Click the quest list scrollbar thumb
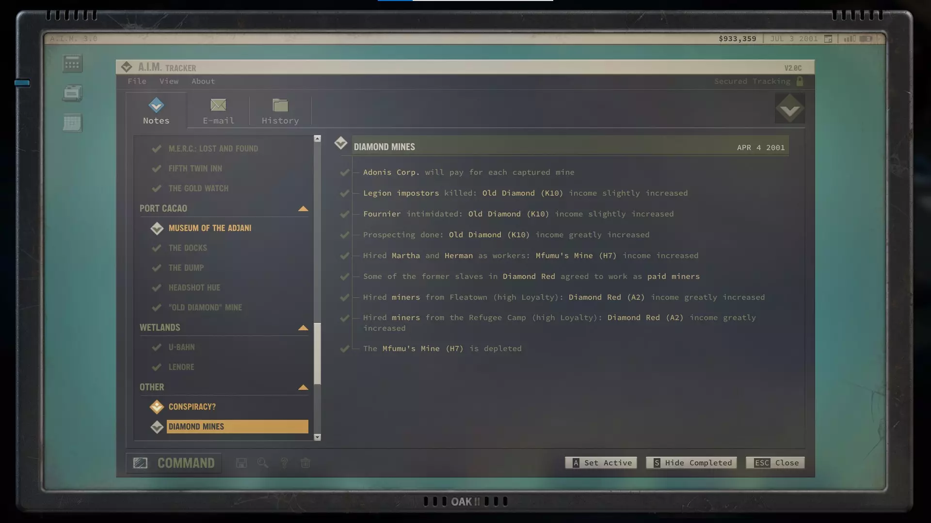 [x=317, y=354]
